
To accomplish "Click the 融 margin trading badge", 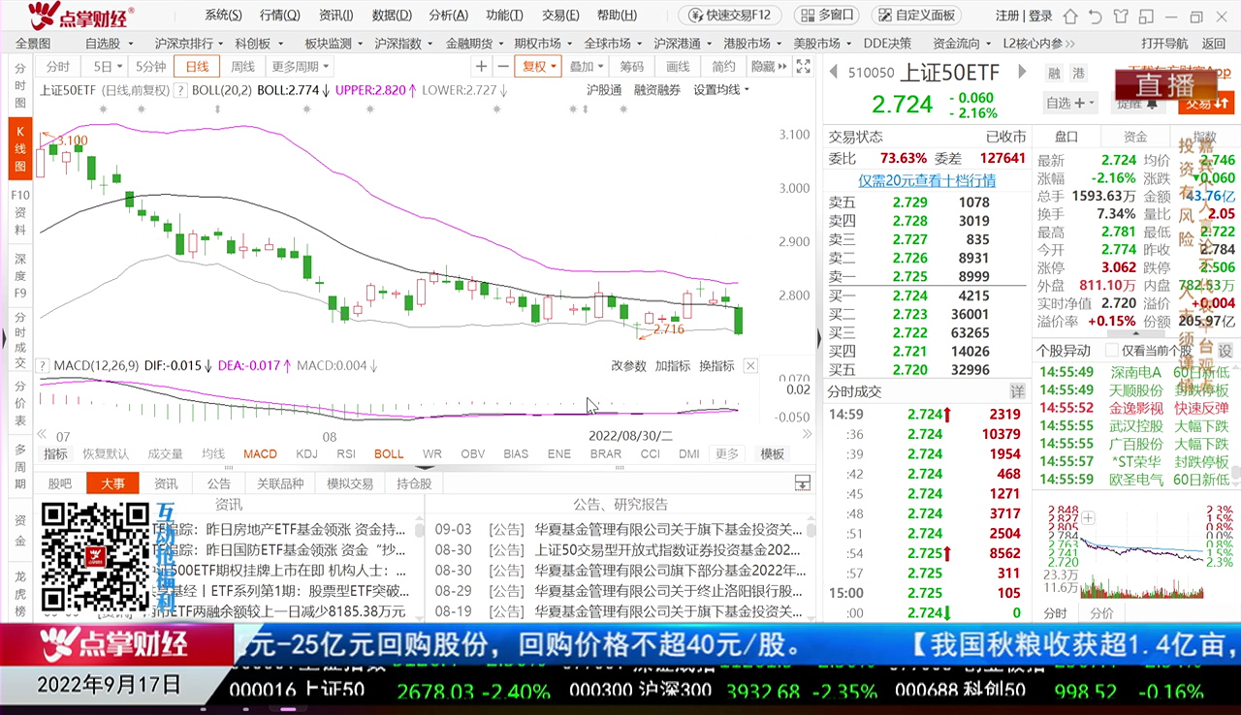I will pos(1054,74).
